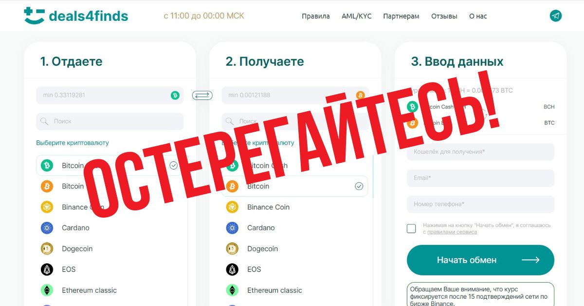Toggle the selected checkmark in give list
The image size is (584, 306).
point(174,166)
